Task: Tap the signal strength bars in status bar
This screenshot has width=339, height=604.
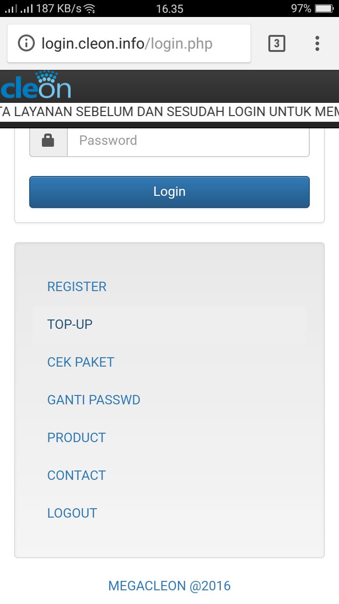Action: point(19,8)
